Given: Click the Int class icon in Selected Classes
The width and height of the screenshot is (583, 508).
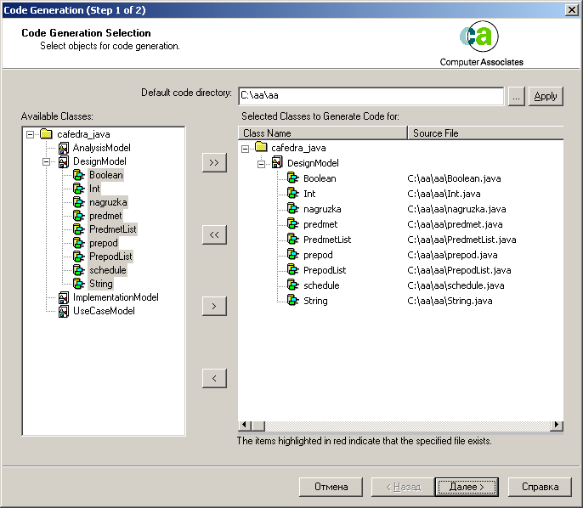Looking at the screenshot, I should point(293,193).
